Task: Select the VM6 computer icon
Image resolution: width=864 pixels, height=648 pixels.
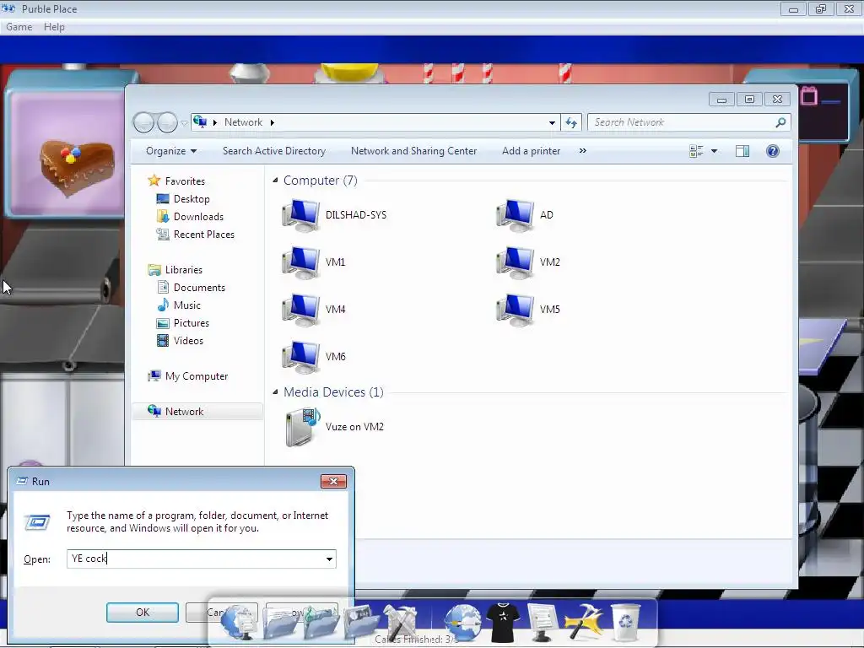Action: (301, 357)
